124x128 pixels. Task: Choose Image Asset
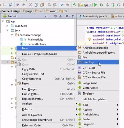coord(98,83)
